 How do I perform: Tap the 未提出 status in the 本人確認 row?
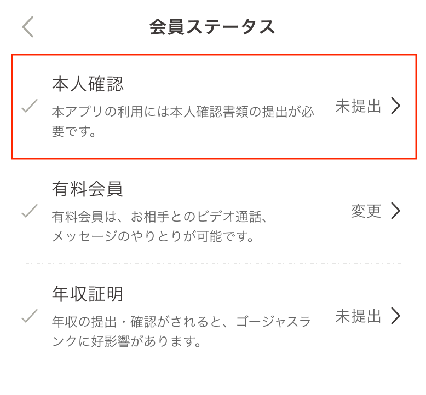click(358, 106)
